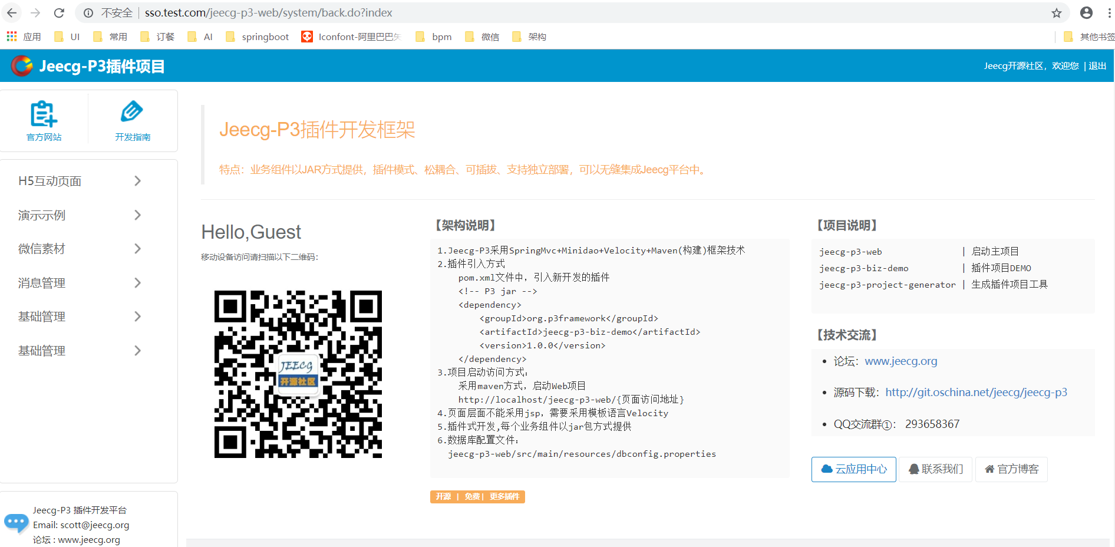Click the JEECG QR code image
Viewport: 1115px width, 547px height.
coord(298,374)
